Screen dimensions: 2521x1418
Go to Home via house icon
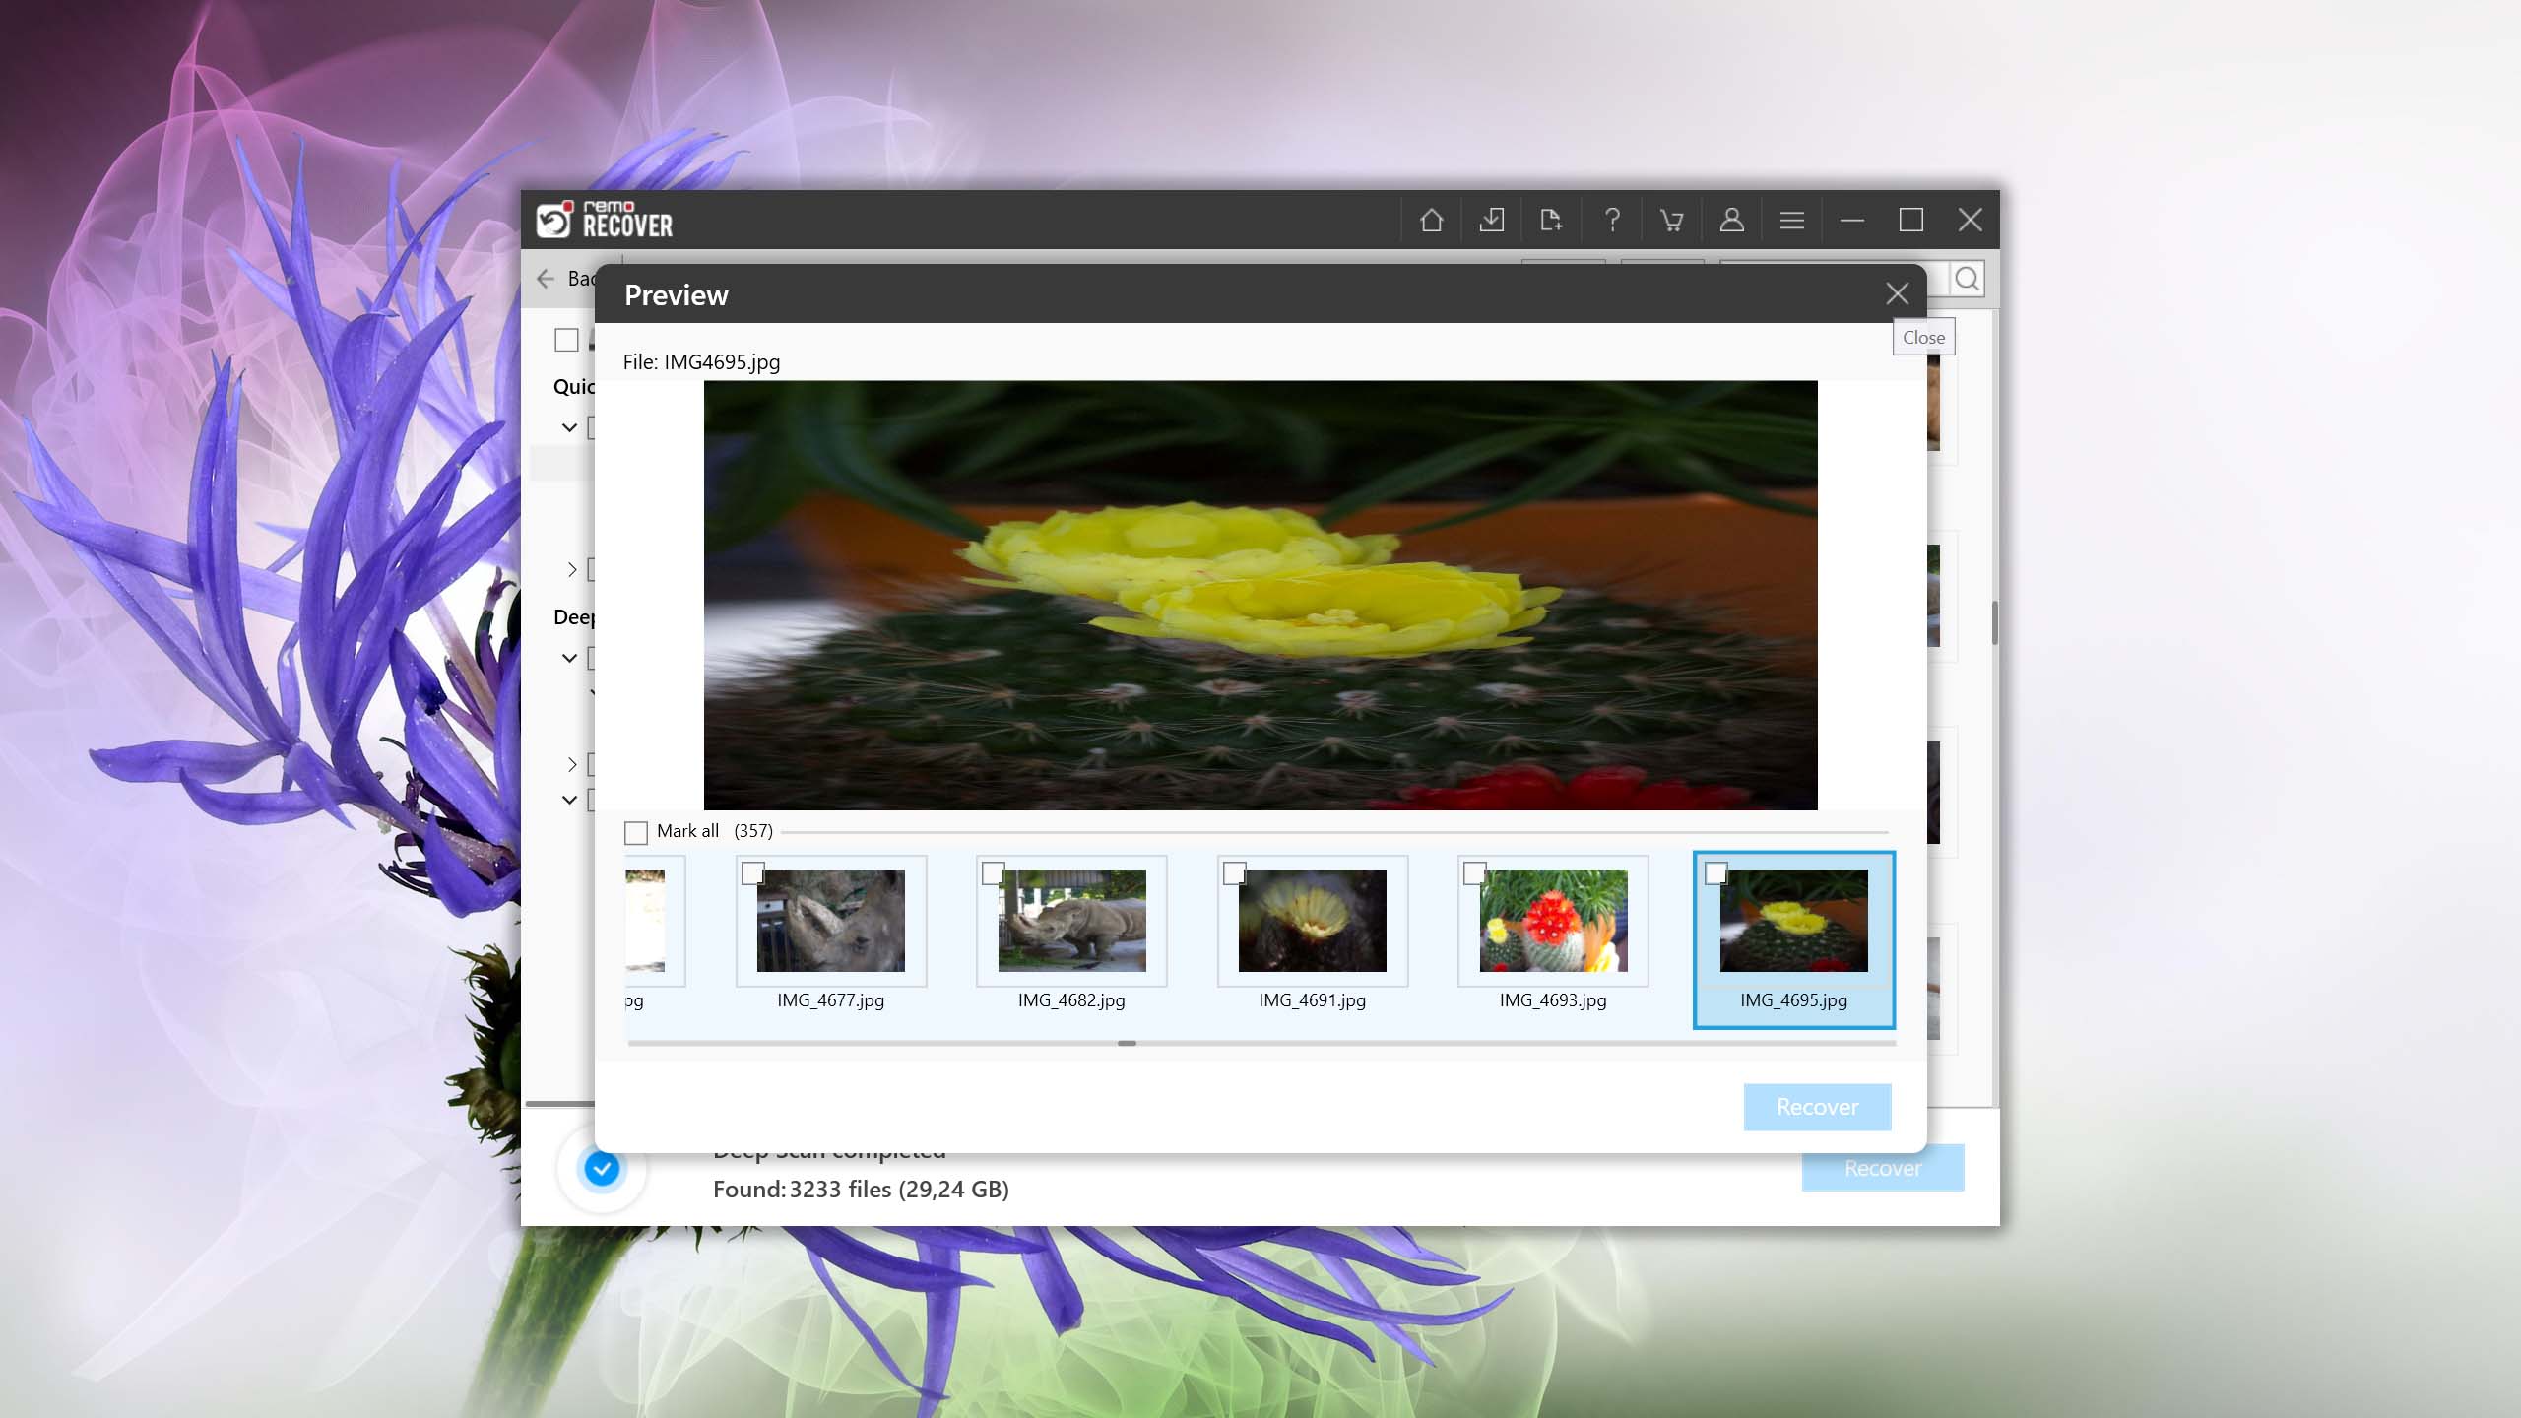pyautogui.click(x=1431, y=220)
